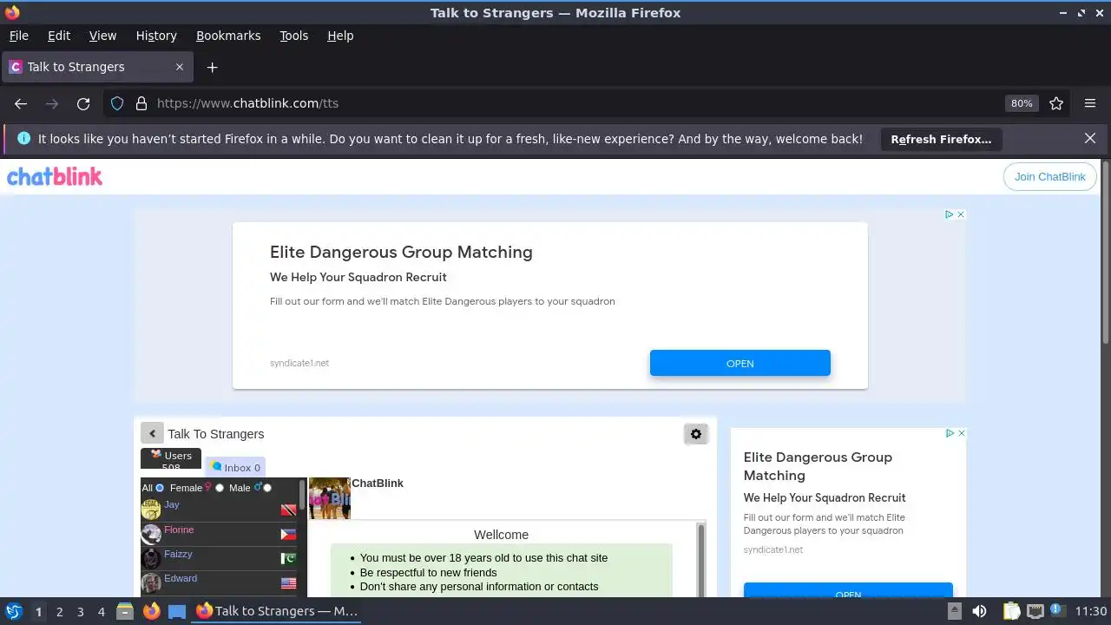Open the clipboard manager tray icon
The width and height of the screenshot is (1111, 625).
1010,611
